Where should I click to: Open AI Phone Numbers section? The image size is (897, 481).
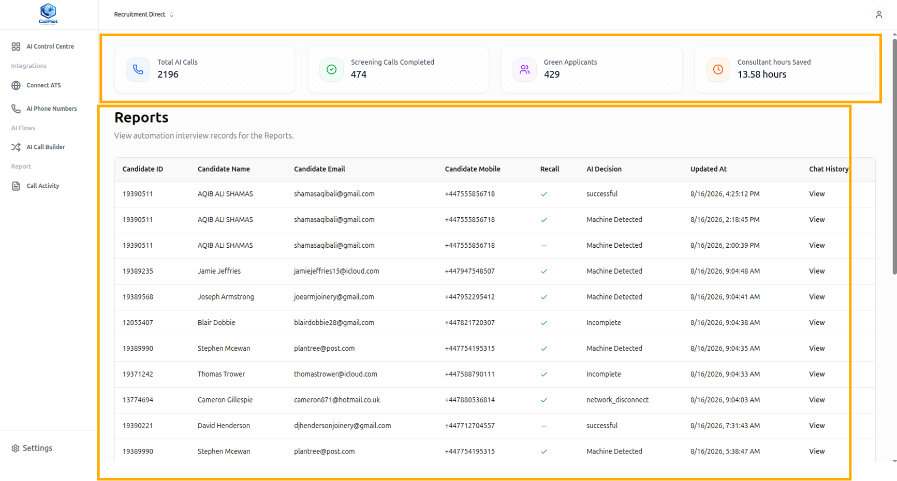[51, 109]
